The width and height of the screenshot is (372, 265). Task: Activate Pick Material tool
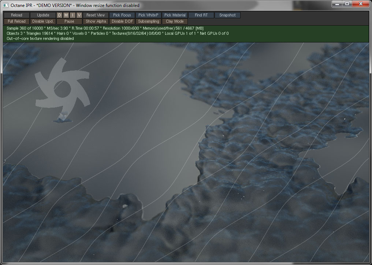(175, 15)
